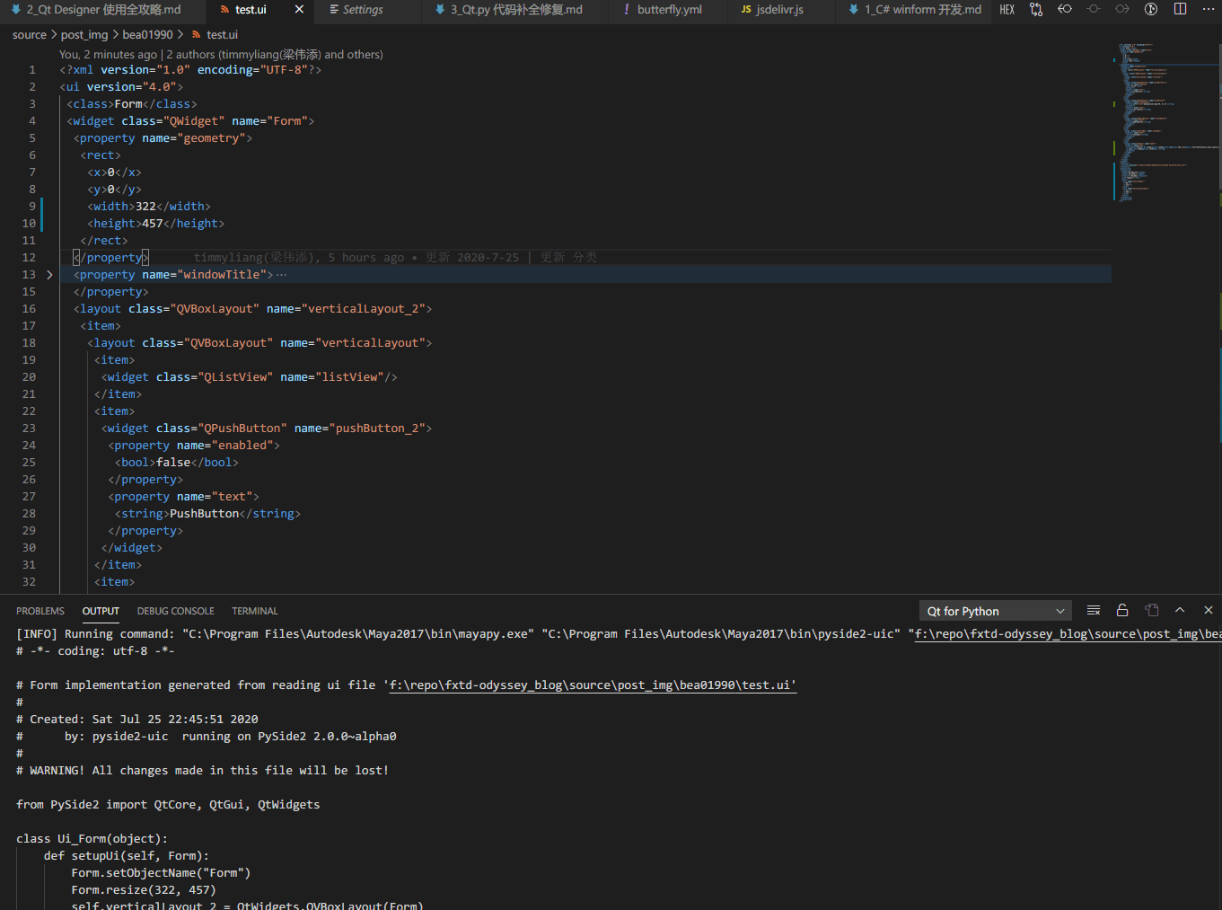
Task: Click the geometry property line
Action: point(163,138)
